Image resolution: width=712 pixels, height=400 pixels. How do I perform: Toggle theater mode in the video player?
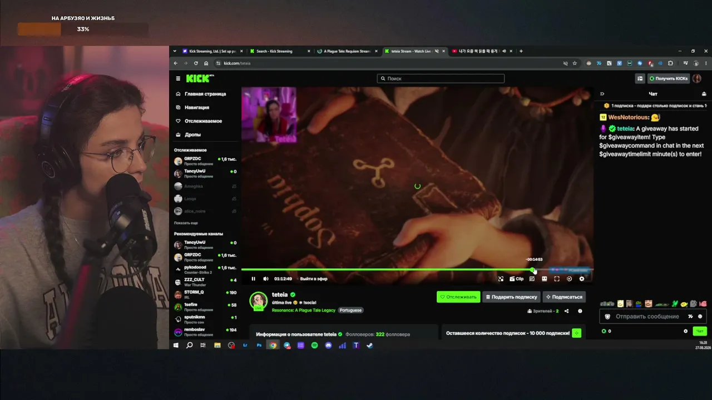(545, 279)
